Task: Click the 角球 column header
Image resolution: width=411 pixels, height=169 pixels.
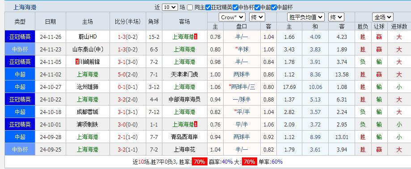Action: pos(154,21)
